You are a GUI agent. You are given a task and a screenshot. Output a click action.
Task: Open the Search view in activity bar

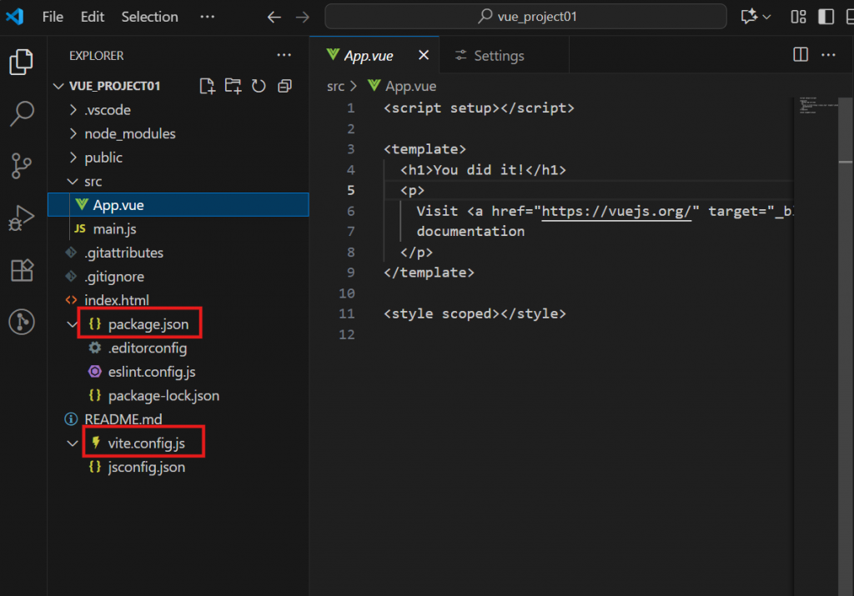coord(22,113)
